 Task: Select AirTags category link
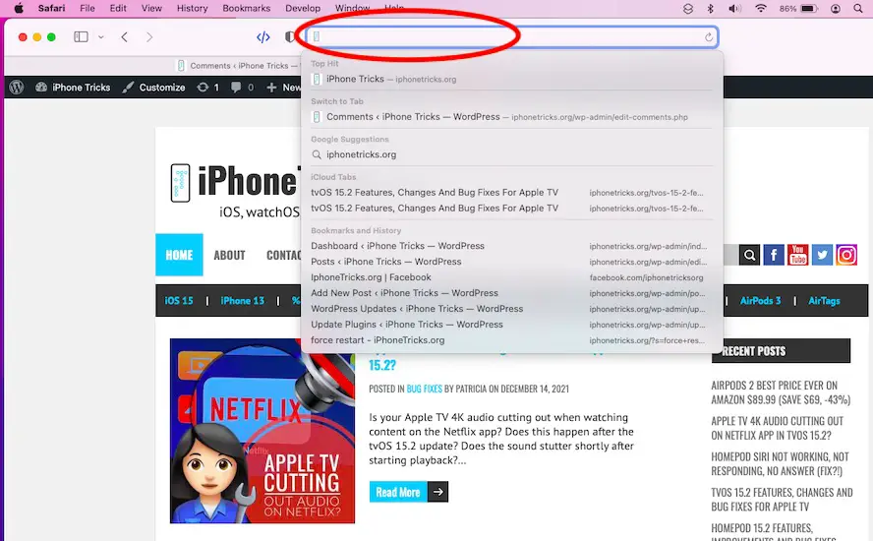tap(824, 301)
